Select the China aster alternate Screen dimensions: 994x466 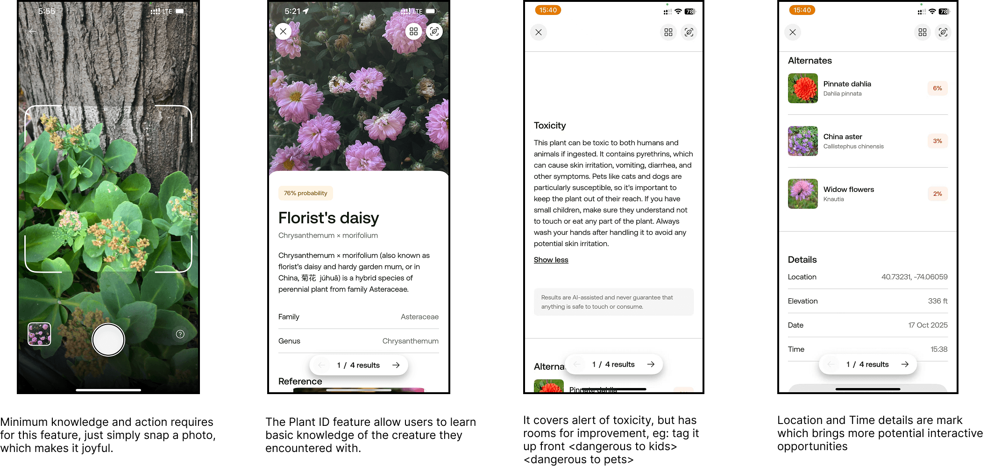coord(868,141)
